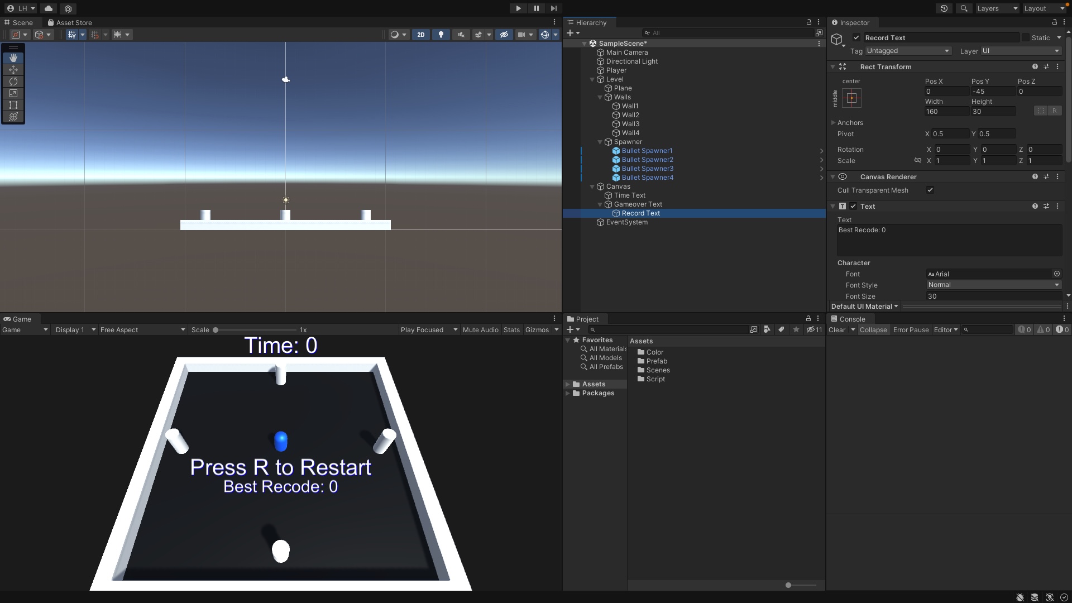Click the Hierarchy add (+) button
The image size is (1072, 603).
[569, 33]
